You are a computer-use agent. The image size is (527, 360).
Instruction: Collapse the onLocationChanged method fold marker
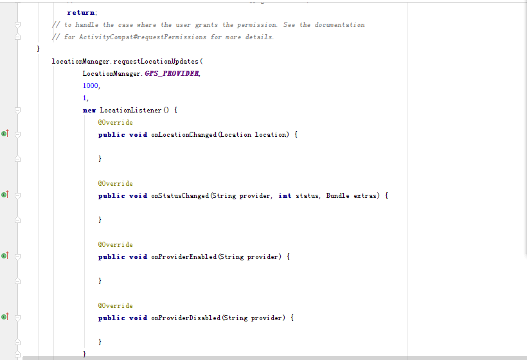coord(18,135)
